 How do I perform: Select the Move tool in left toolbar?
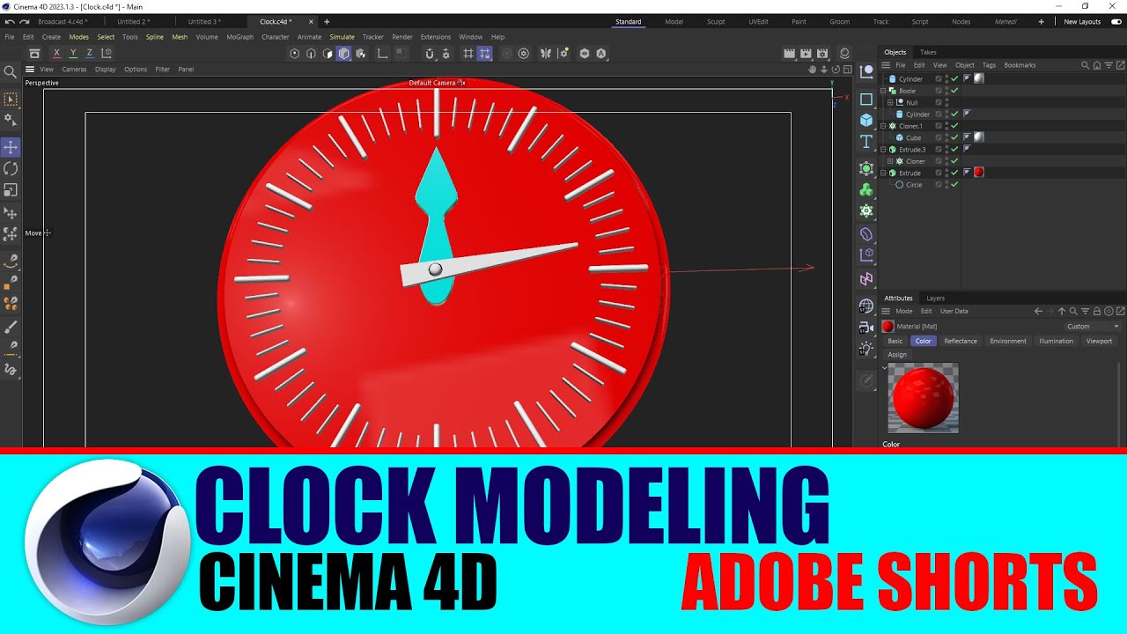(x=11, y=147)
